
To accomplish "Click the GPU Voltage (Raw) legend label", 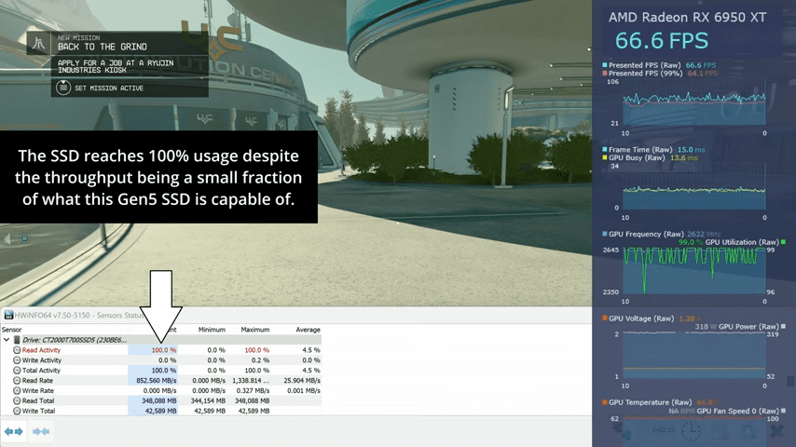I will [641, 318].
